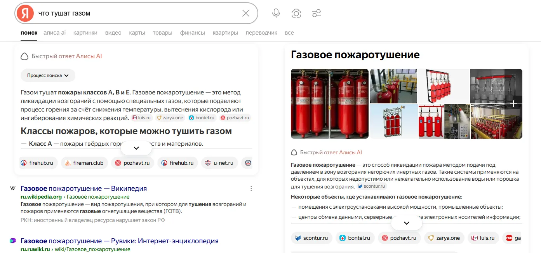Select the поиск tab
The width and height of the screenshot is (541, 253).
[x=29, y=33]
